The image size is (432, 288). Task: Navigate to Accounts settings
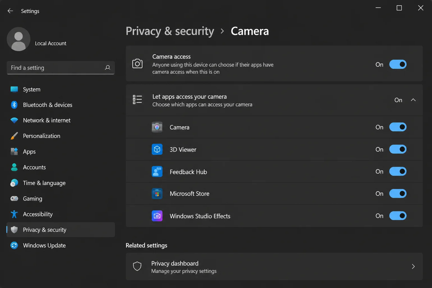point(61,167)
